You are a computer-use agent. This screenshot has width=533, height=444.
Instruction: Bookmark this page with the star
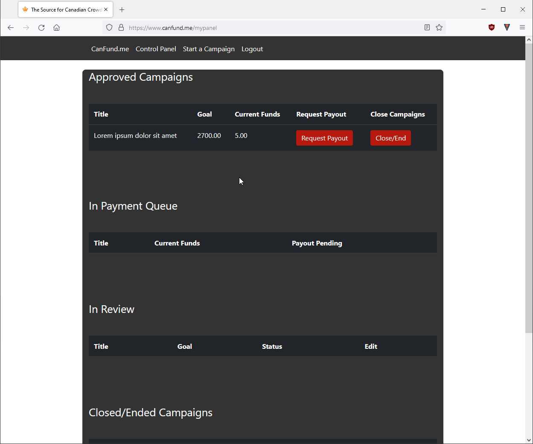pyautogui.click(x=439, y=28)
